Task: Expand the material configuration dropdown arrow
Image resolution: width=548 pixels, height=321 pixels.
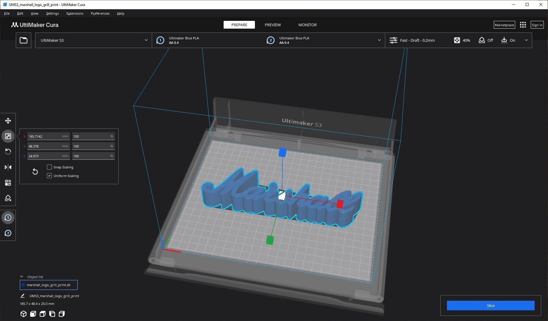Action: (x=379, y=40)
